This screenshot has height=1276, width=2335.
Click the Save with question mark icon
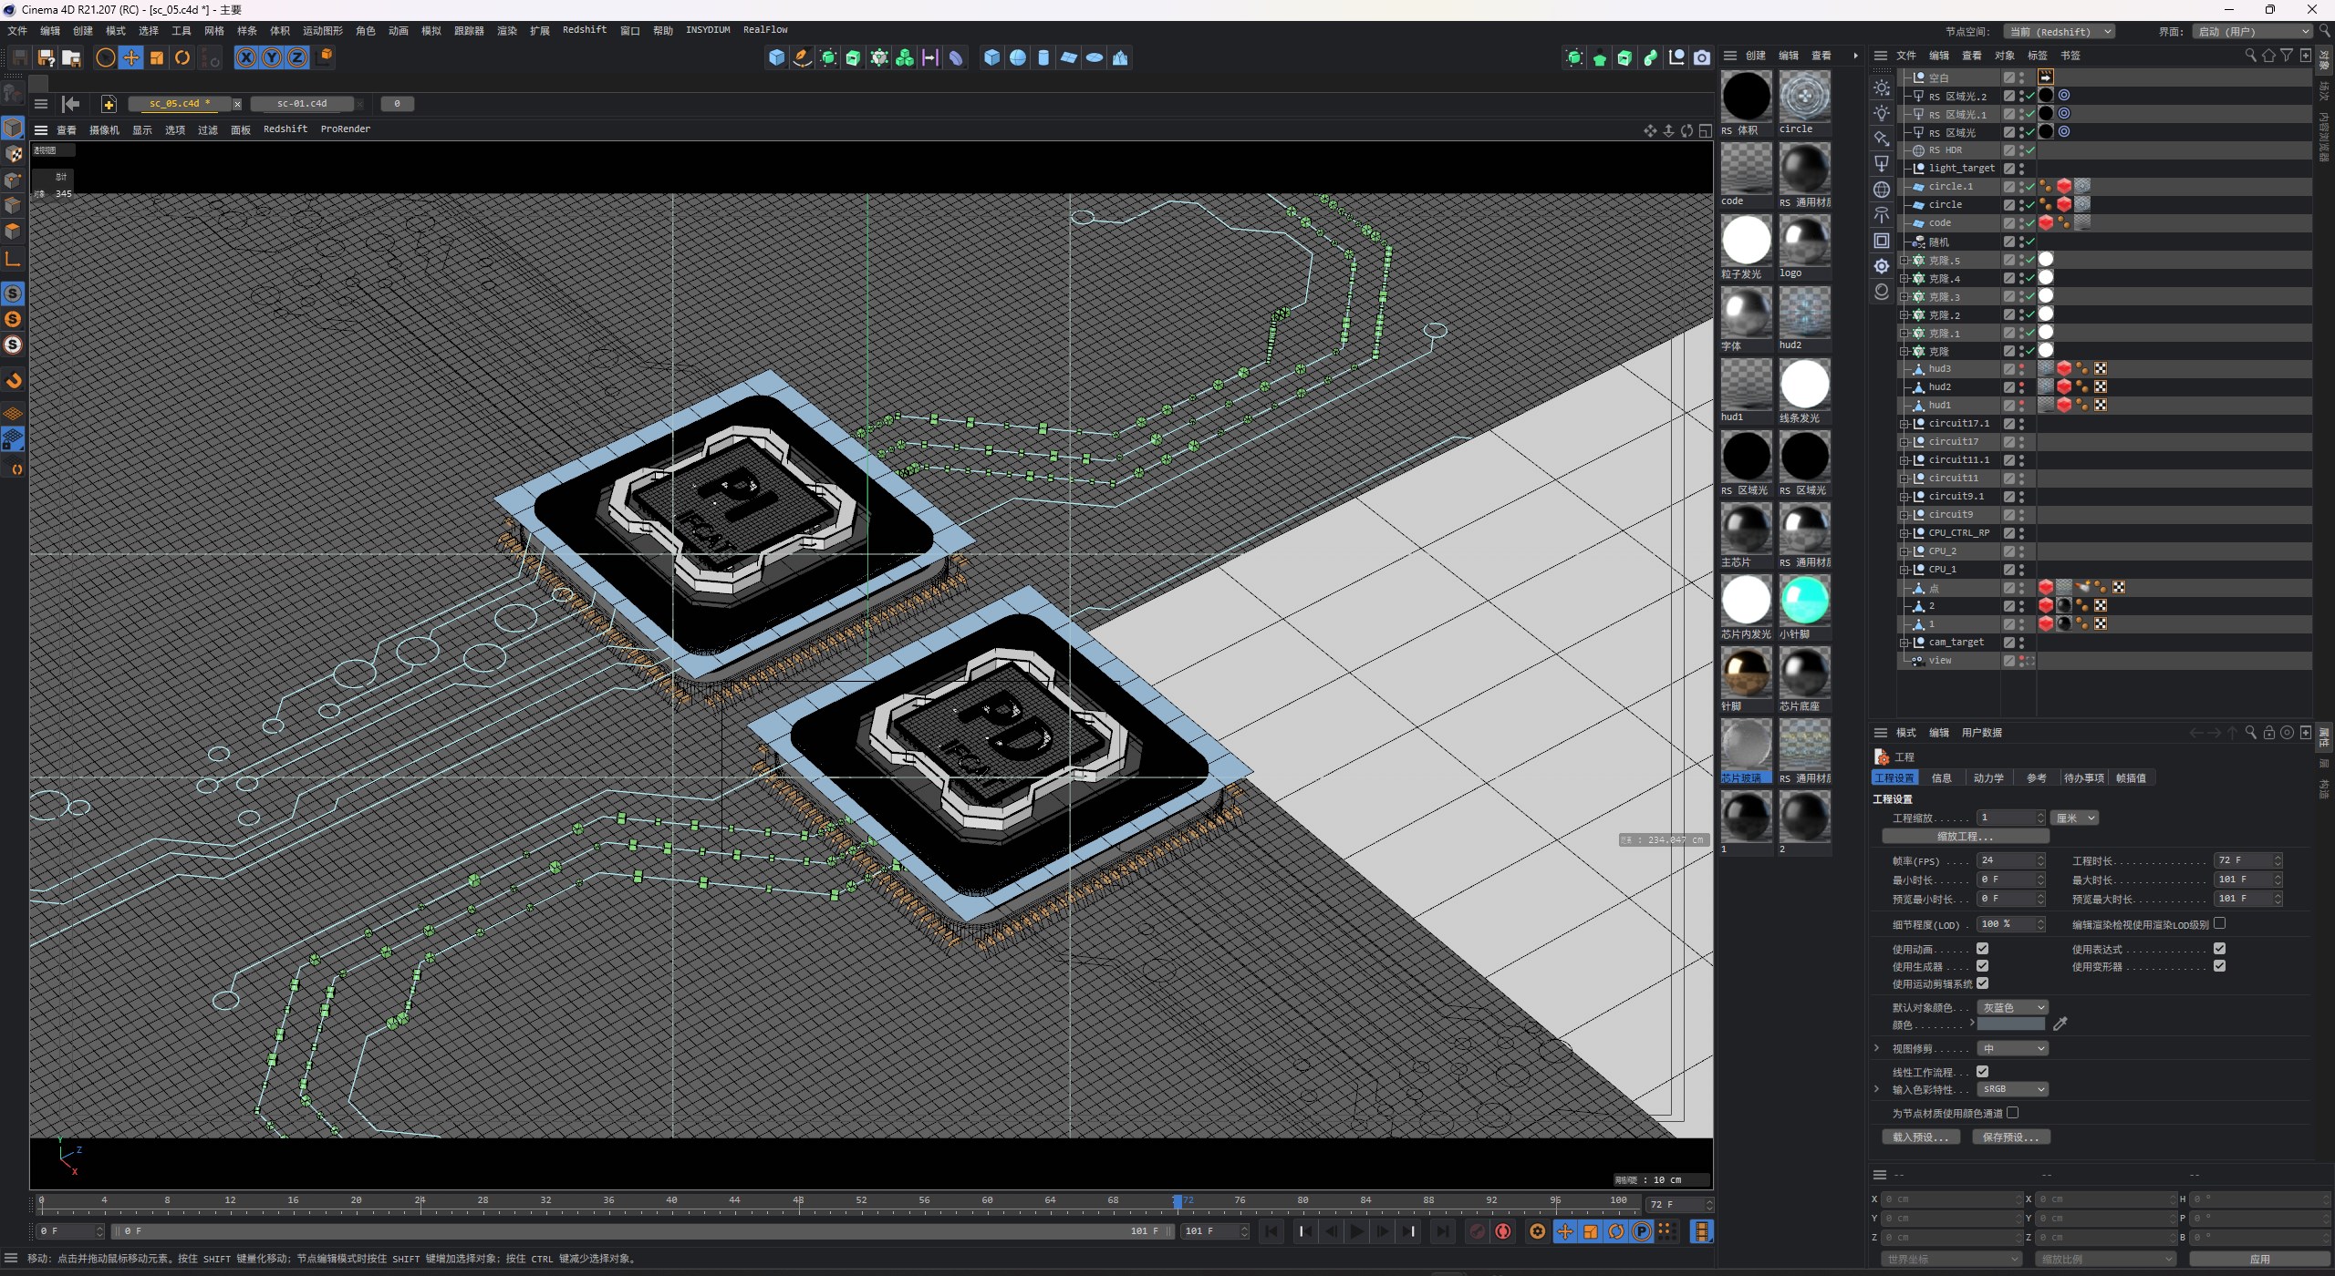click(46, 58)
